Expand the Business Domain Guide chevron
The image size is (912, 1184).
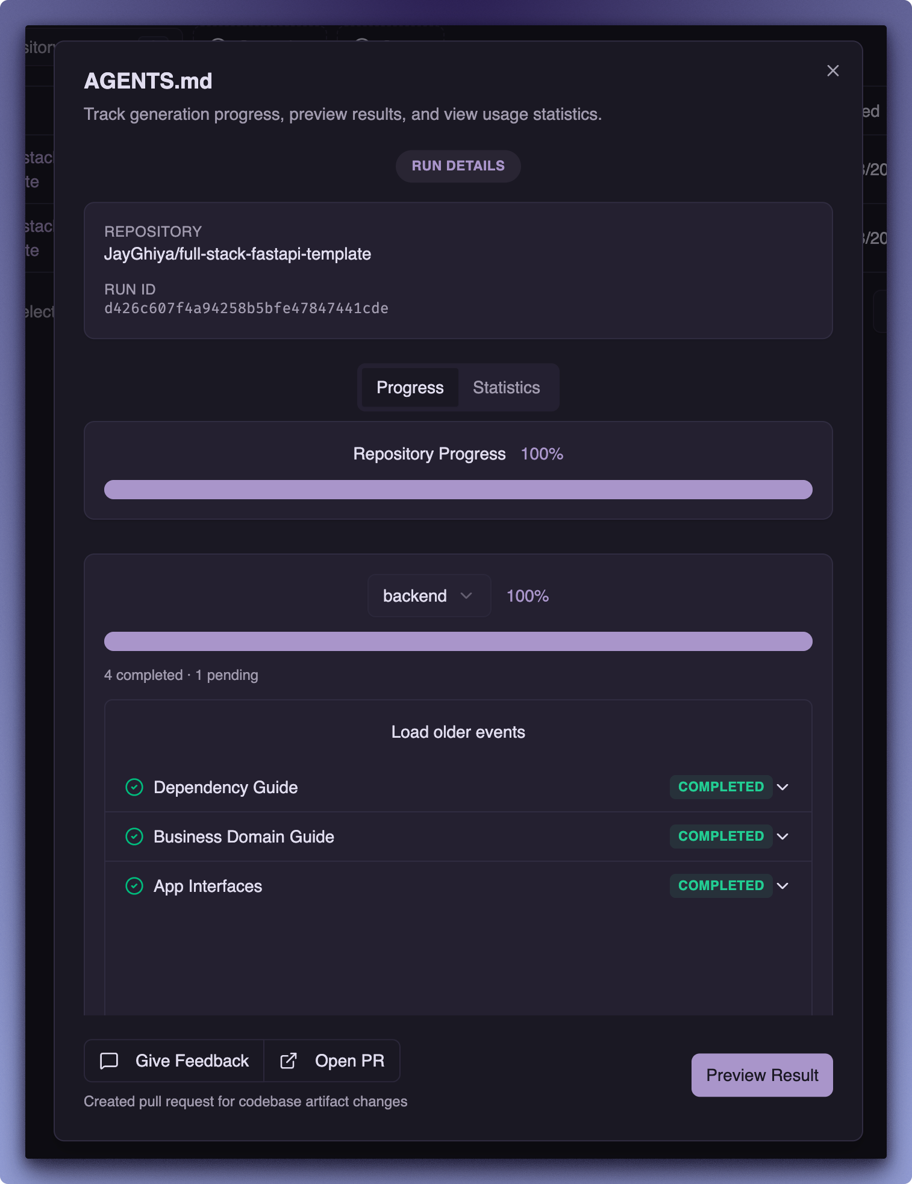pos(782,837)
